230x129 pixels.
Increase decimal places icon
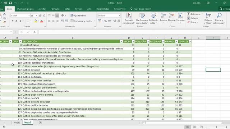click(115, 21)
